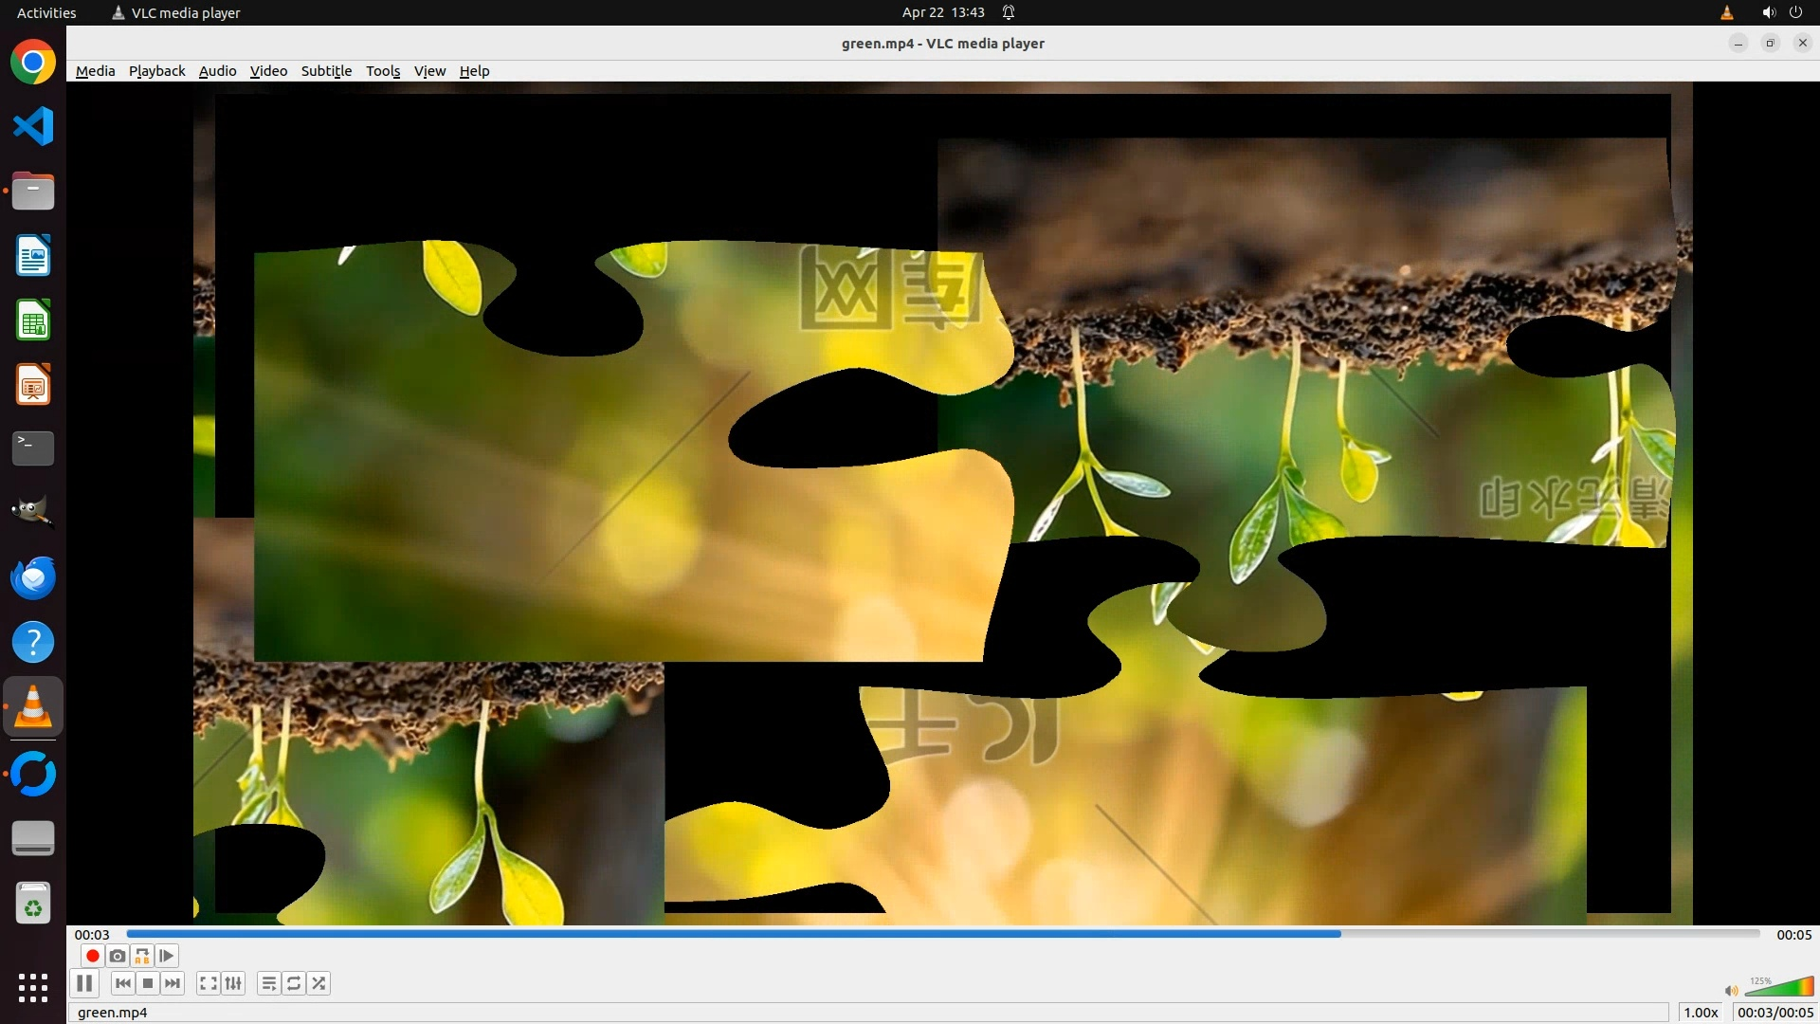Toggle fullscreen video mode
This screenshot has height=1024, width=1820.
[x=209, y=983]
